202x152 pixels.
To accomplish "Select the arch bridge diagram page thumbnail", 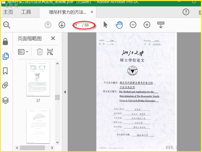I will (38, 126).
